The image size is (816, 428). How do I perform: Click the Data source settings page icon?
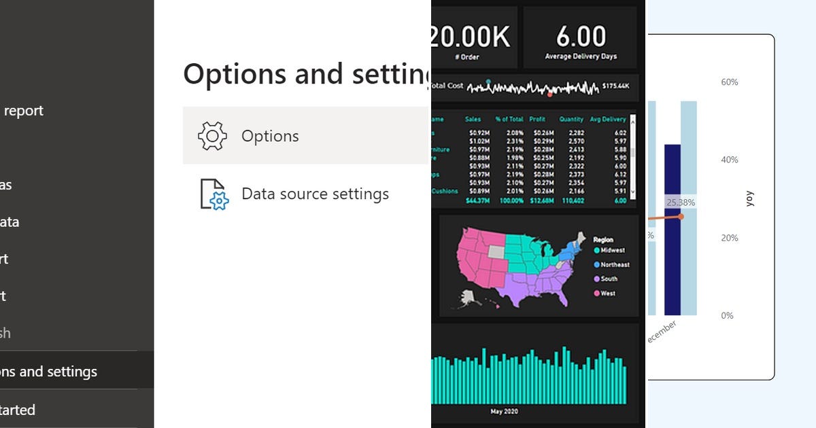tap(213, 194)
